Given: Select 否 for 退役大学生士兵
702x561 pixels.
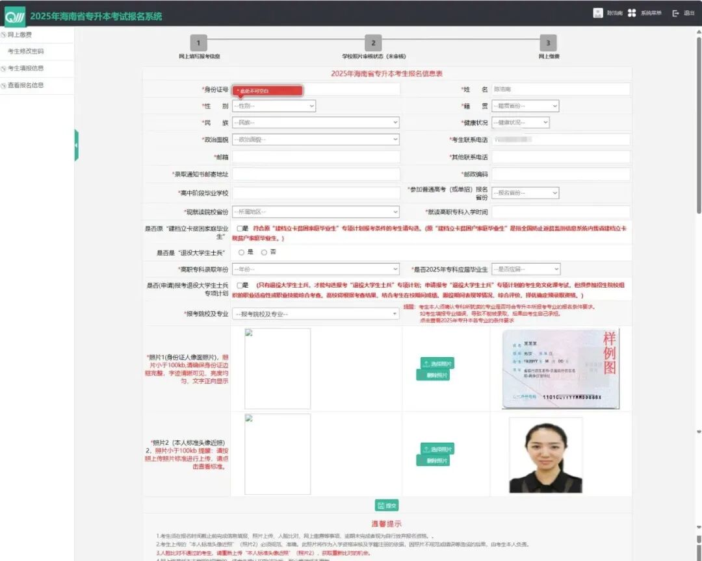Looking at the screenshot, I should (x=264, y=253).
